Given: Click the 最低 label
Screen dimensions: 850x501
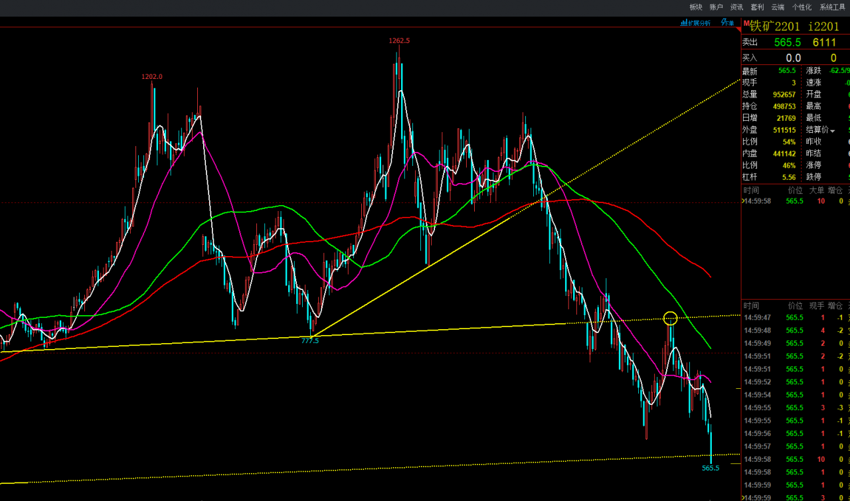Looking at the screenshot, I should point(813,118).
